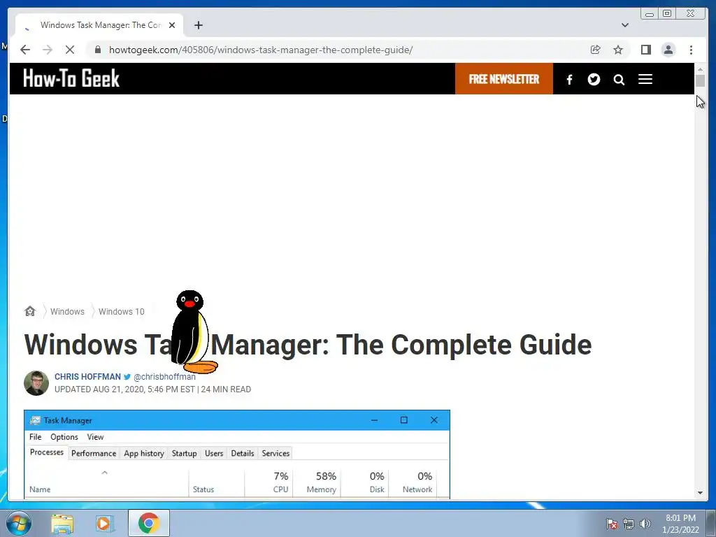Image resolution: width=716 pixels, height=537 pixels.
Task: Click the Pingu penguin character
Action: (x=192, y=332)
